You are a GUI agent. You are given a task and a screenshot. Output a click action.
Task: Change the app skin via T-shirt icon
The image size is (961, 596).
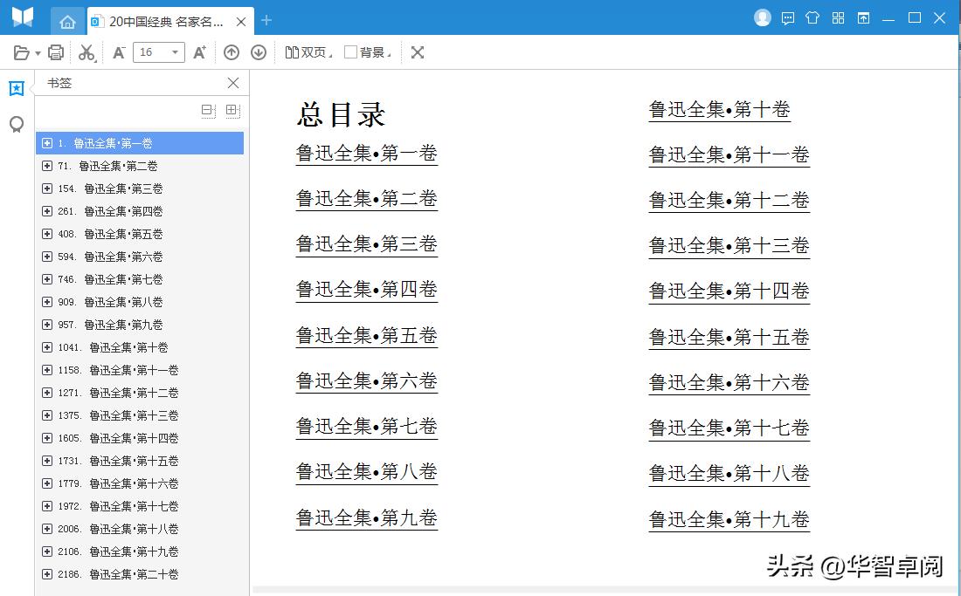click(x=812, y=17)
